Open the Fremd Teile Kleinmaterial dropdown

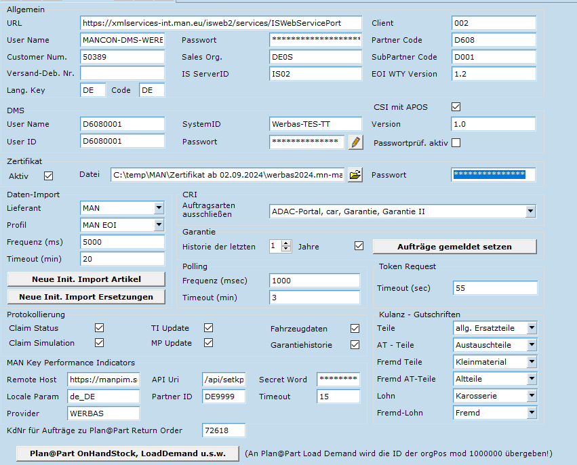pyautogui.click(x=531, y=362)
